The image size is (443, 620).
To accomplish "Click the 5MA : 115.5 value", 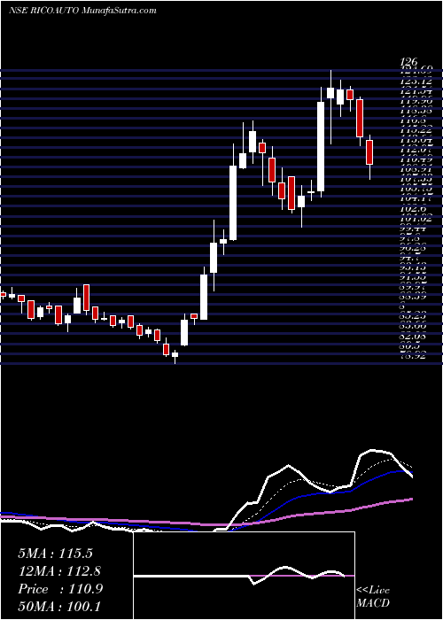I will 55,554.
